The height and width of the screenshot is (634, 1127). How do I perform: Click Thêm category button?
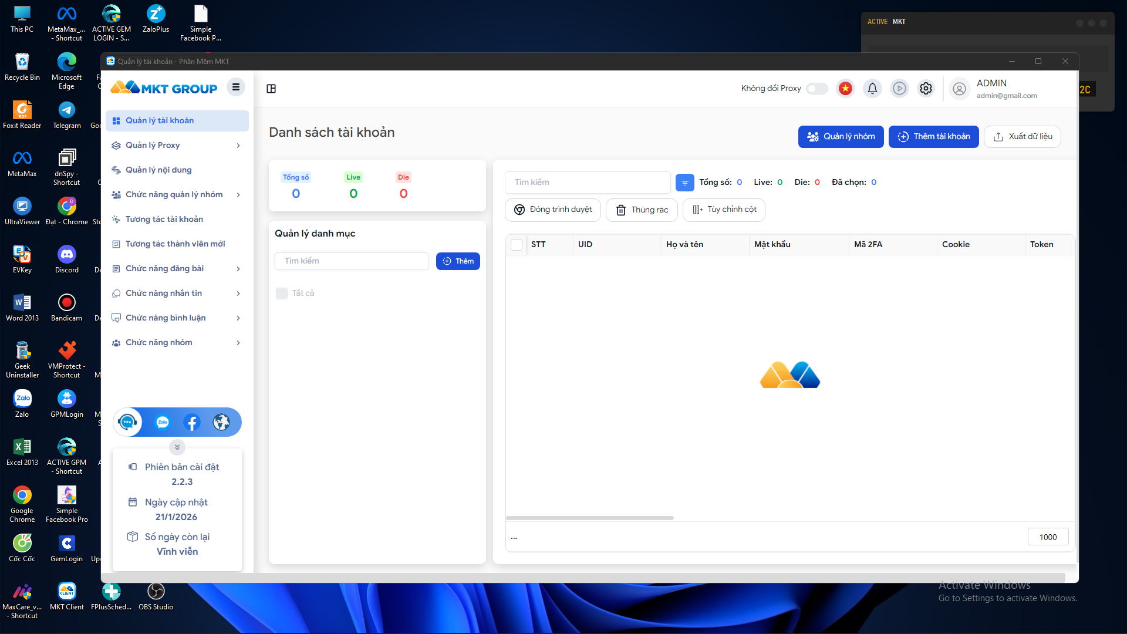tap(458, 261)
